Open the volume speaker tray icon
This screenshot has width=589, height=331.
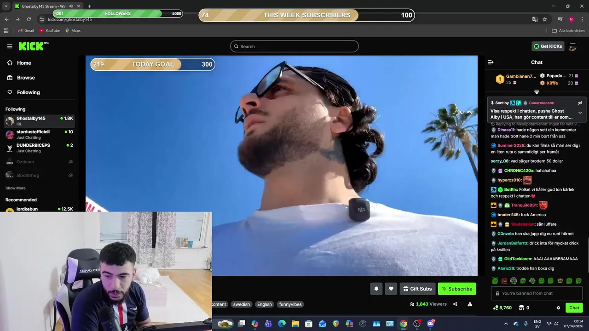556,324
